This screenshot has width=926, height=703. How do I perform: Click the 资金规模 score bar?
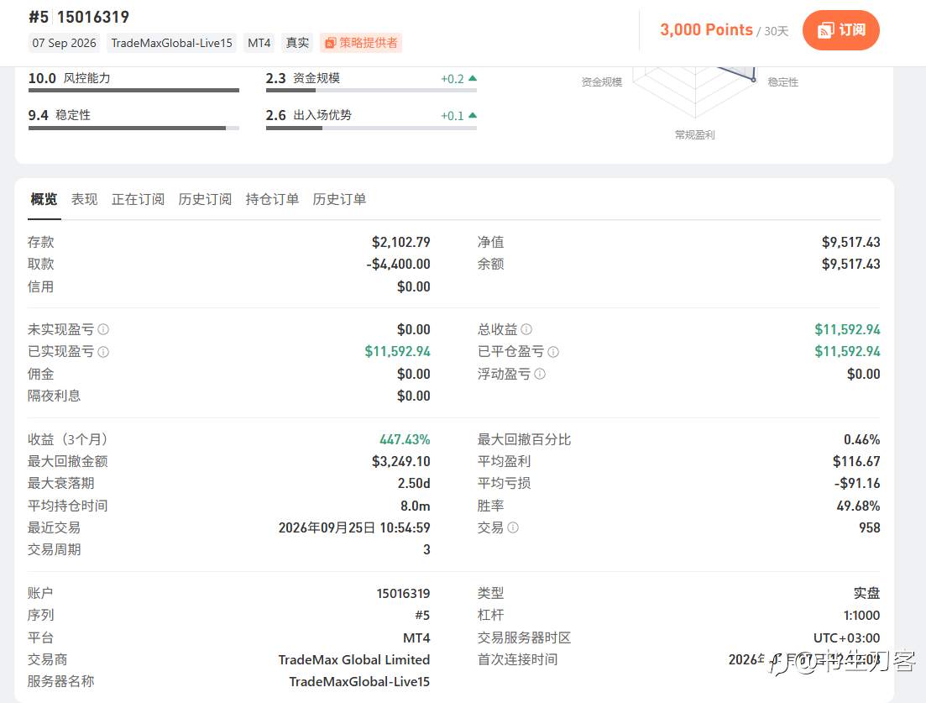[x=371, y=91]
